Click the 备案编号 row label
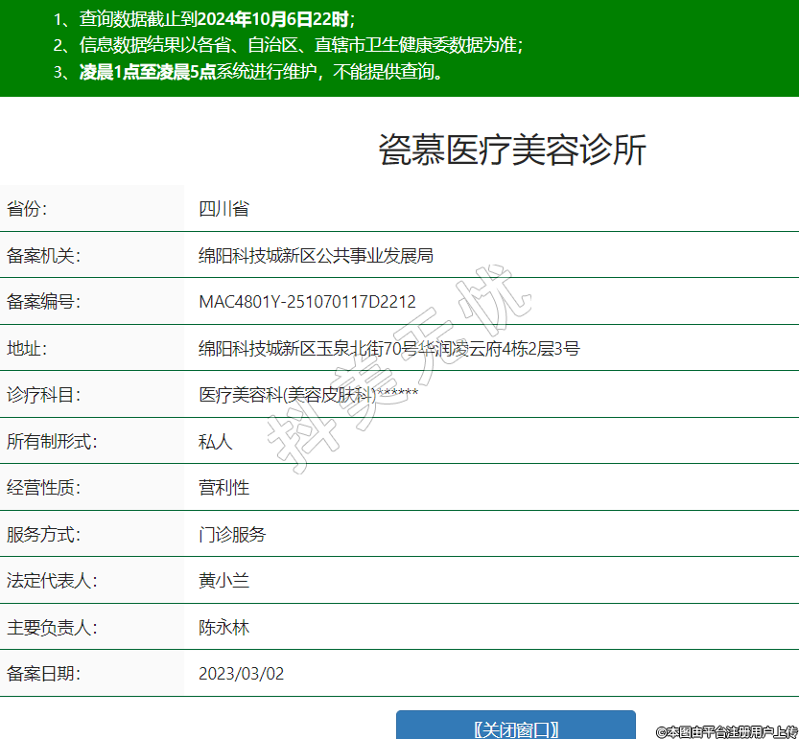799x739 pixels. (44, 302)
